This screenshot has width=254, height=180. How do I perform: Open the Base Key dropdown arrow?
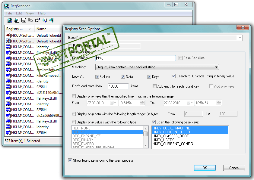[x=240, y=38]
